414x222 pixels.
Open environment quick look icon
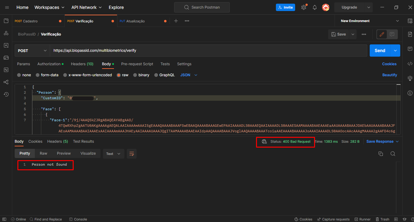pos(410,21)
